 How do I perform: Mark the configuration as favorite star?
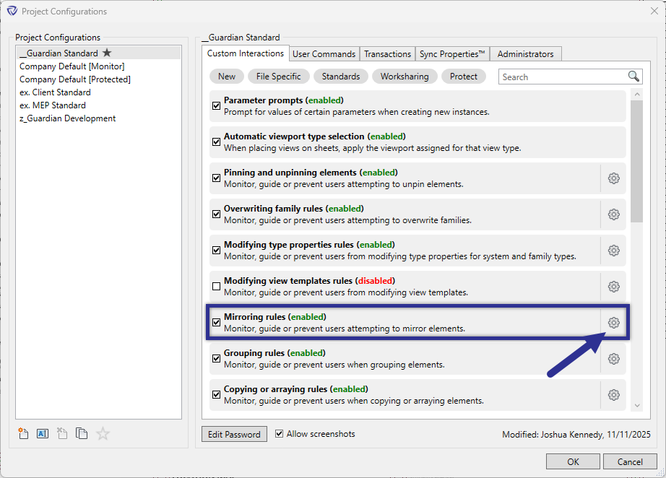[x=102, y=433]
